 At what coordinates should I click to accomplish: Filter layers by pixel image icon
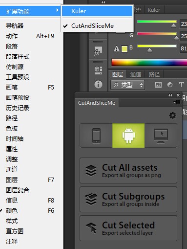158,85
